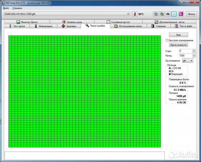Open the Справка menu
Screen dimensions: 201x162
point(17,8)
